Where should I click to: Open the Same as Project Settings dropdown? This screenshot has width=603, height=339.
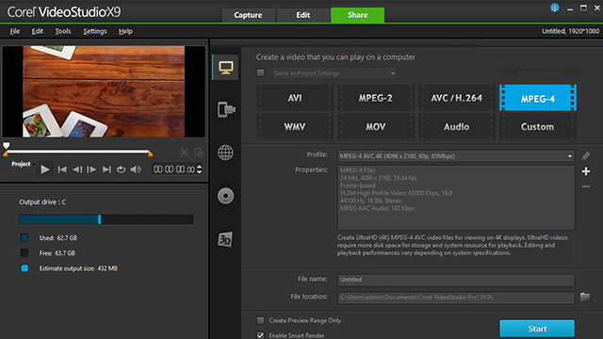click(334, 73)
